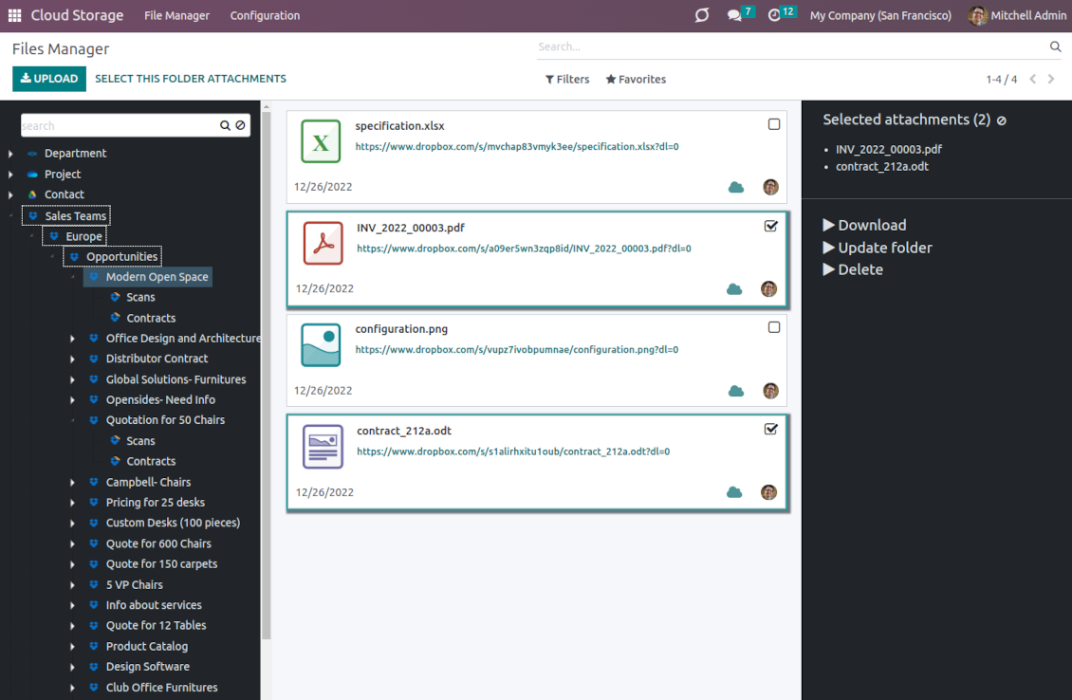The width and height of the screenshot is (1072, 700).
Task: Open the Filters dropdown
Action: [x=567, y=80]
